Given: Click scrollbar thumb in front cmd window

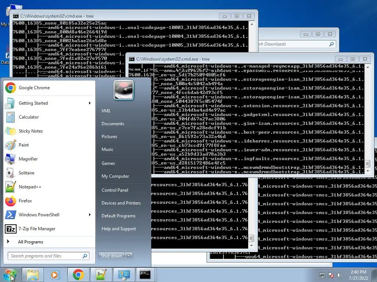Looking at the screenshot, I should [367, 164].
